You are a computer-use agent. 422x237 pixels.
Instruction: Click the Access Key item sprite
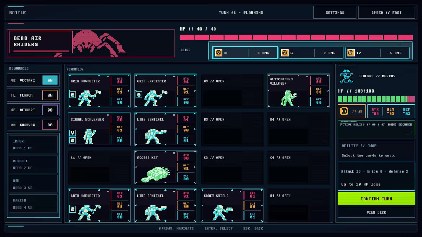pyautogui.click(x=155, y=174)
